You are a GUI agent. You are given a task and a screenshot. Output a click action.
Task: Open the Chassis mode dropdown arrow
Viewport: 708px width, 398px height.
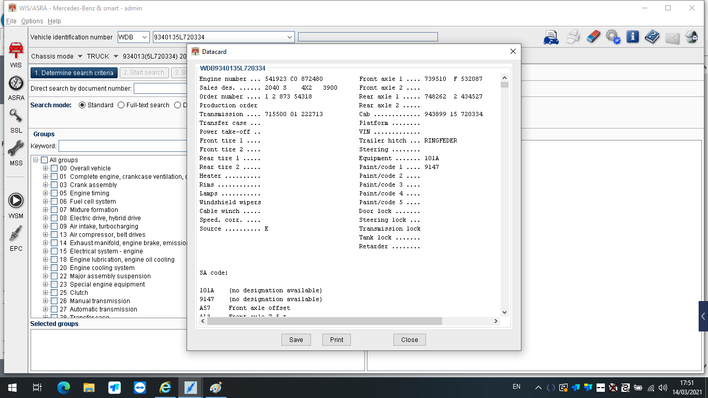pyautogui.click(x=80, y=56)
